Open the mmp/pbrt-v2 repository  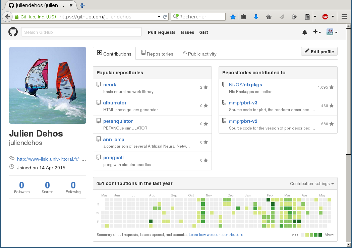point(243,121)
